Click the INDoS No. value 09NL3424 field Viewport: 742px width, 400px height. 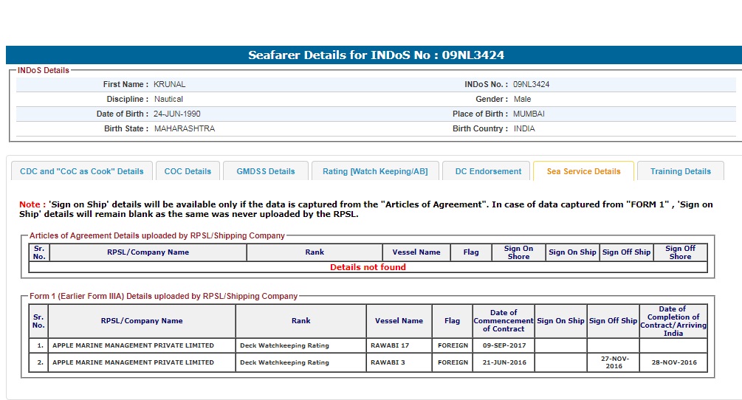(x=531, y=84)
